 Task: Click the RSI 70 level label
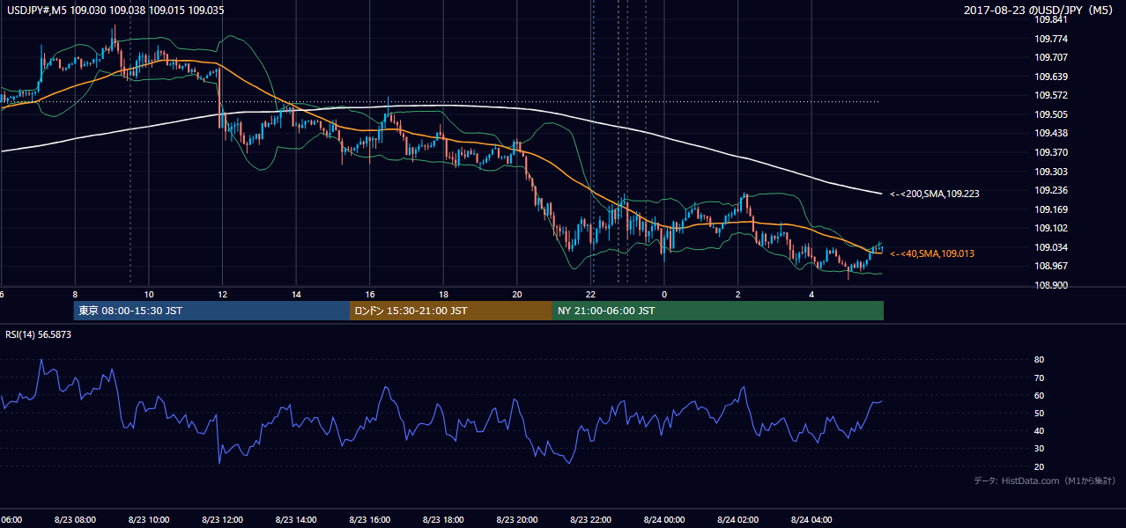click(1039, 378)
